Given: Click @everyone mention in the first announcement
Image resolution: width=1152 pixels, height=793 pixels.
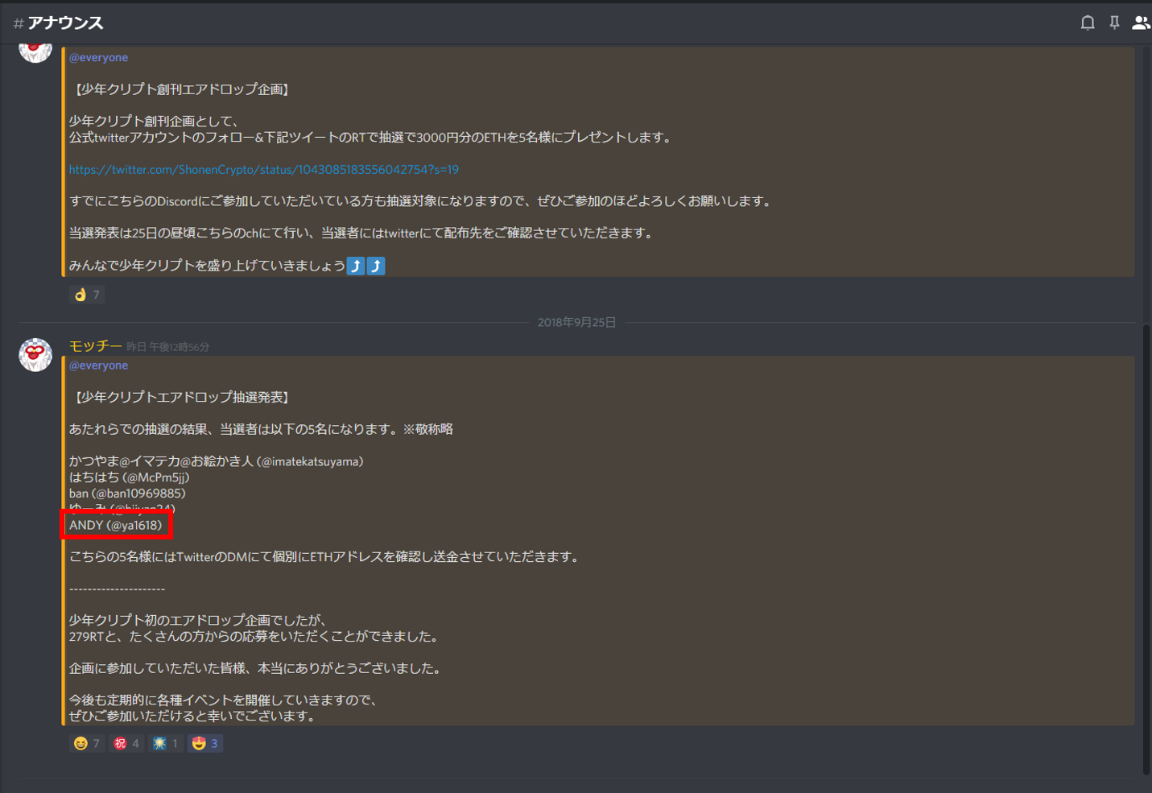Looking at the screenshot, I should [x=98, y=58].
